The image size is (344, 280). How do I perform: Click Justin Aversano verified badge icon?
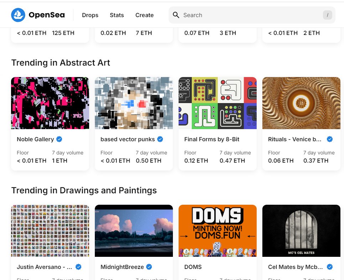pyautogui.click(x=78, y=267)
